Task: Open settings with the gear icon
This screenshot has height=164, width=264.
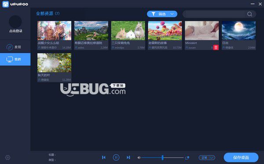Action: (x=7, y=157)
